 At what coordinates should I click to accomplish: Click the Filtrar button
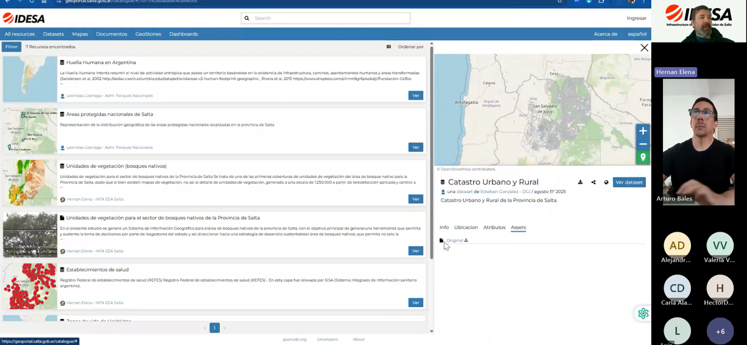click(12, 47)
